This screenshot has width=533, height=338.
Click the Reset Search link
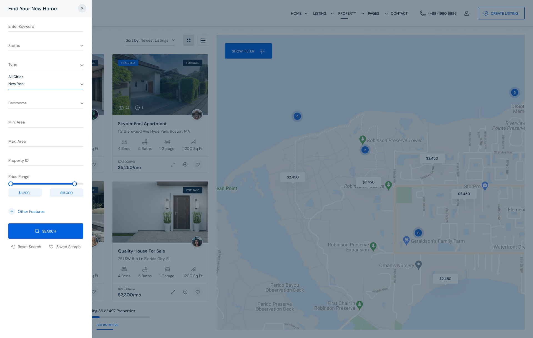coord(26,247)
